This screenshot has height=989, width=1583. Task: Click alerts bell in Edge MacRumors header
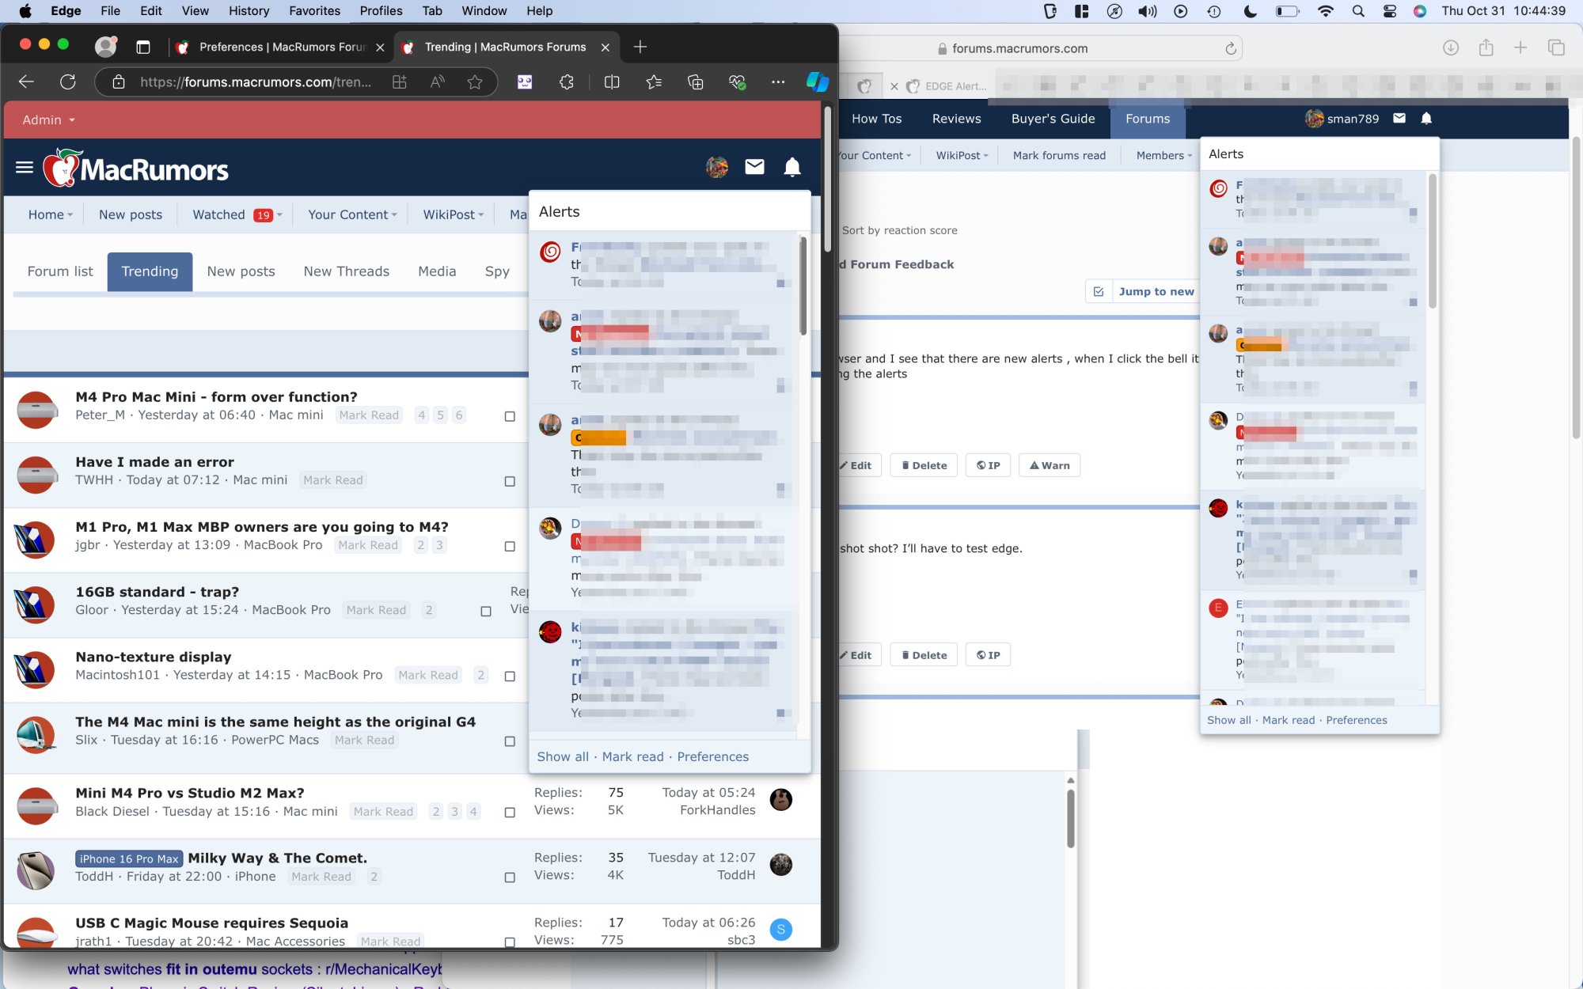tap(792, 167)
